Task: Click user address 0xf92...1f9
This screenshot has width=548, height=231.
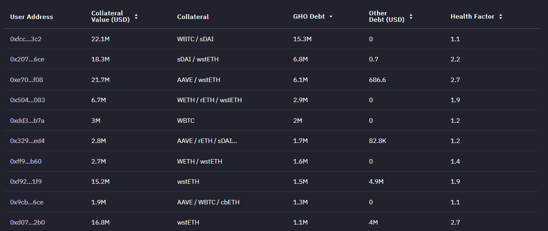Action: coord(26,182)
